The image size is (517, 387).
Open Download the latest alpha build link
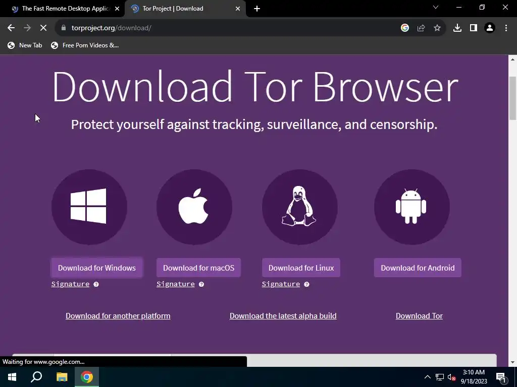pos(283,316)
